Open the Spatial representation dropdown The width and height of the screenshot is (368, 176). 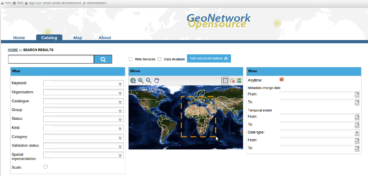120,156
